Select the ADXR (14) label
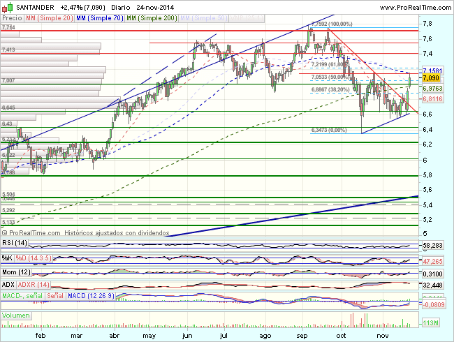Image resolution: width=454 pixels, height=342 pixels. [34, 285]
